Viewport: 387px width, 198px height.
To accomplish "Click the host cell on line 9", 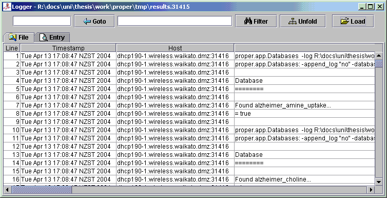I will (175, 122).
